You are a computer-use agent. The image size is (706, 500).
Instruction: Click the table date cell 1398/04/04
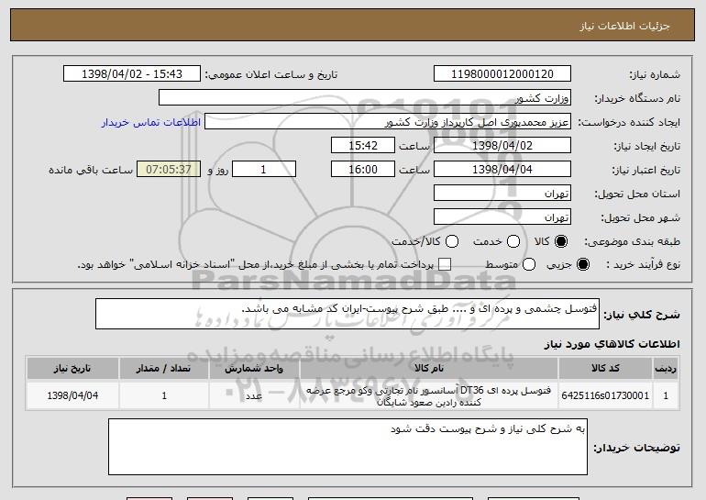[72, 395]
